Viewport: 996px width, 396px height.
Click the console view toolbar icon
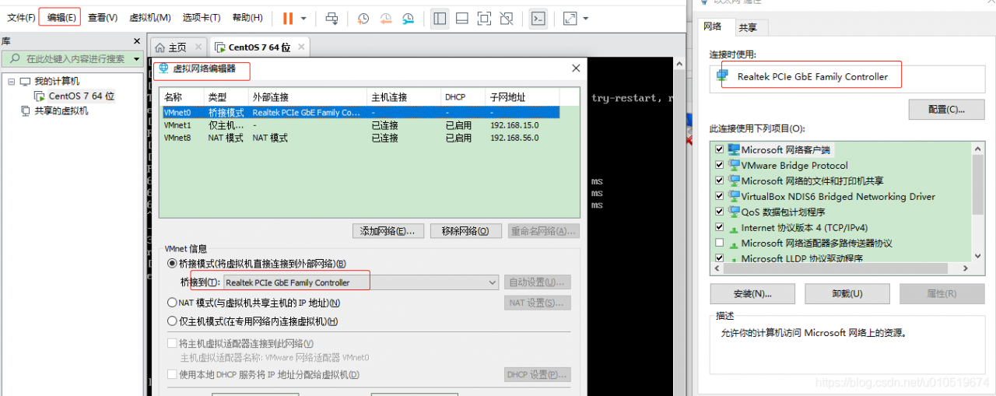(538, 18)
